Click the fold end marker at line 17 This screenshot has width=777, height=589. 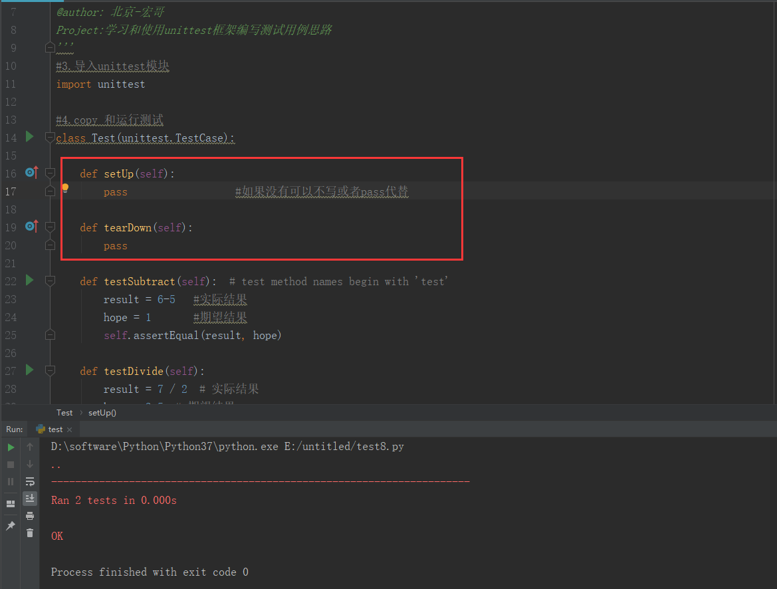coord(50,191)
